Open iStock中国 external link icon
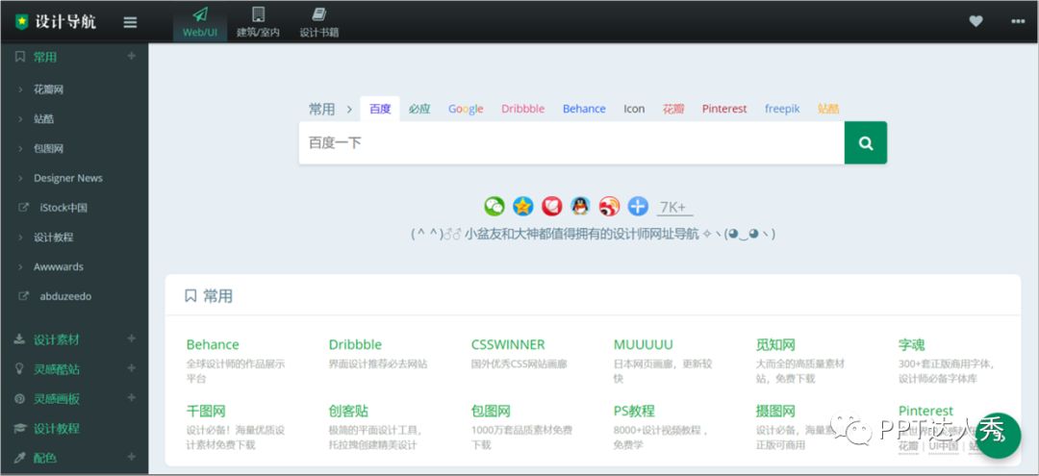 [x=23, y=207]
